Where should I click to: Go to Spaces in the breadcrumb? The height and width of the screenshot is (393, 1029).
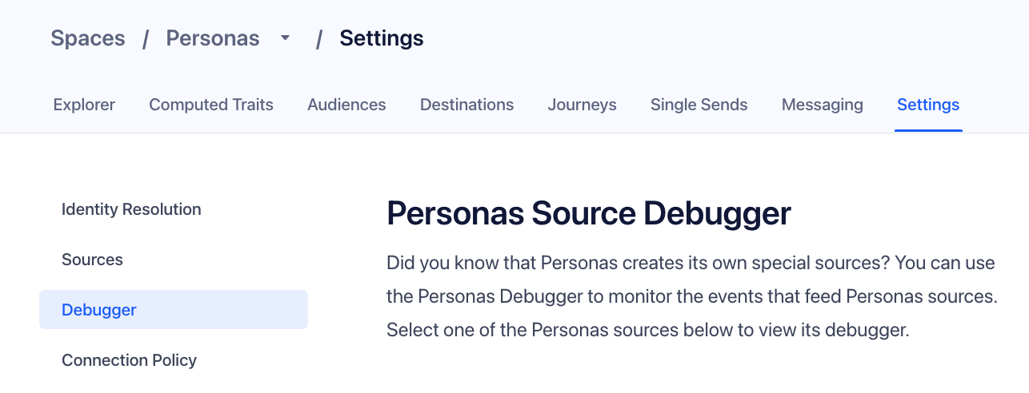(88, 38)
